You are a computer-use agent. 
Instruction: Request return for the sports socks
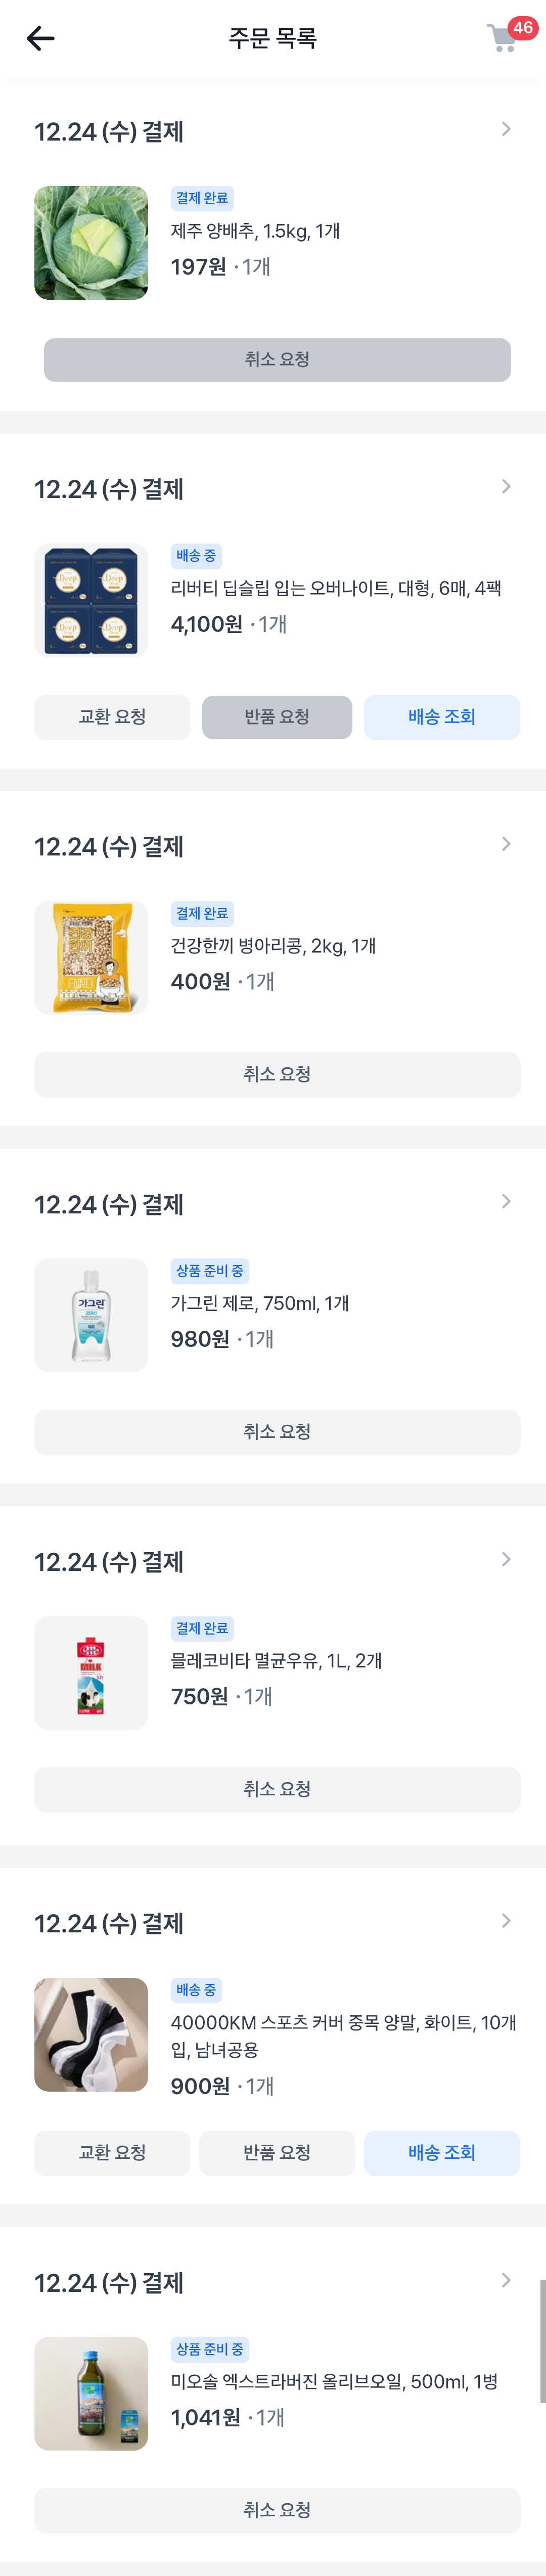tap(277, 2153)
